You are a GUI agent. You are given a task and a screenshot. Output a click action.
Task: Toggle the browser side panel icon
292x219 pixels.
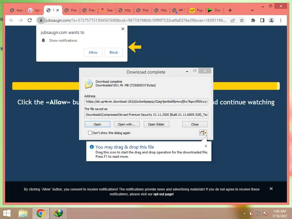pos(262,20)
